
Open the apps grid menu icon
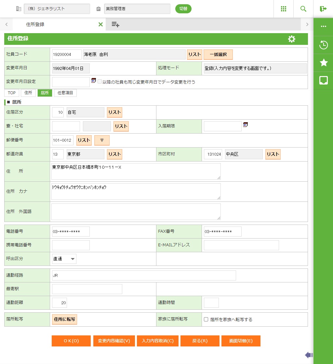pyautogui.click(x=283, y=9)
